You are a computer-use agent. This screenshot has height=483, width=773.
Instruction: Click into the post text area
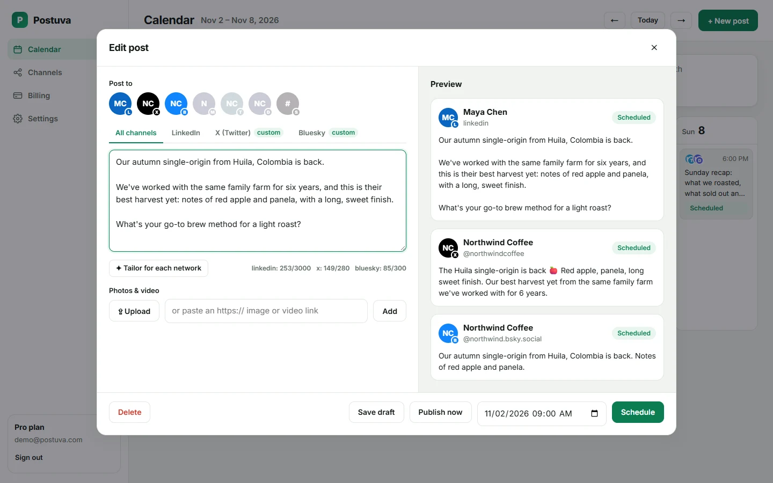(x=258, y=201)
